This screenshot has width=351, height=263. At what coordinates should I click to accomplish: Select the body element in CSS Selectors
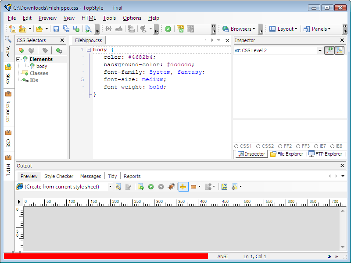42,66
